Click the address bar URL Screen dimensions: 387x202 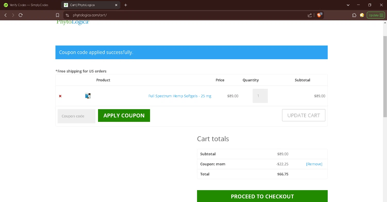click(90, 15)
